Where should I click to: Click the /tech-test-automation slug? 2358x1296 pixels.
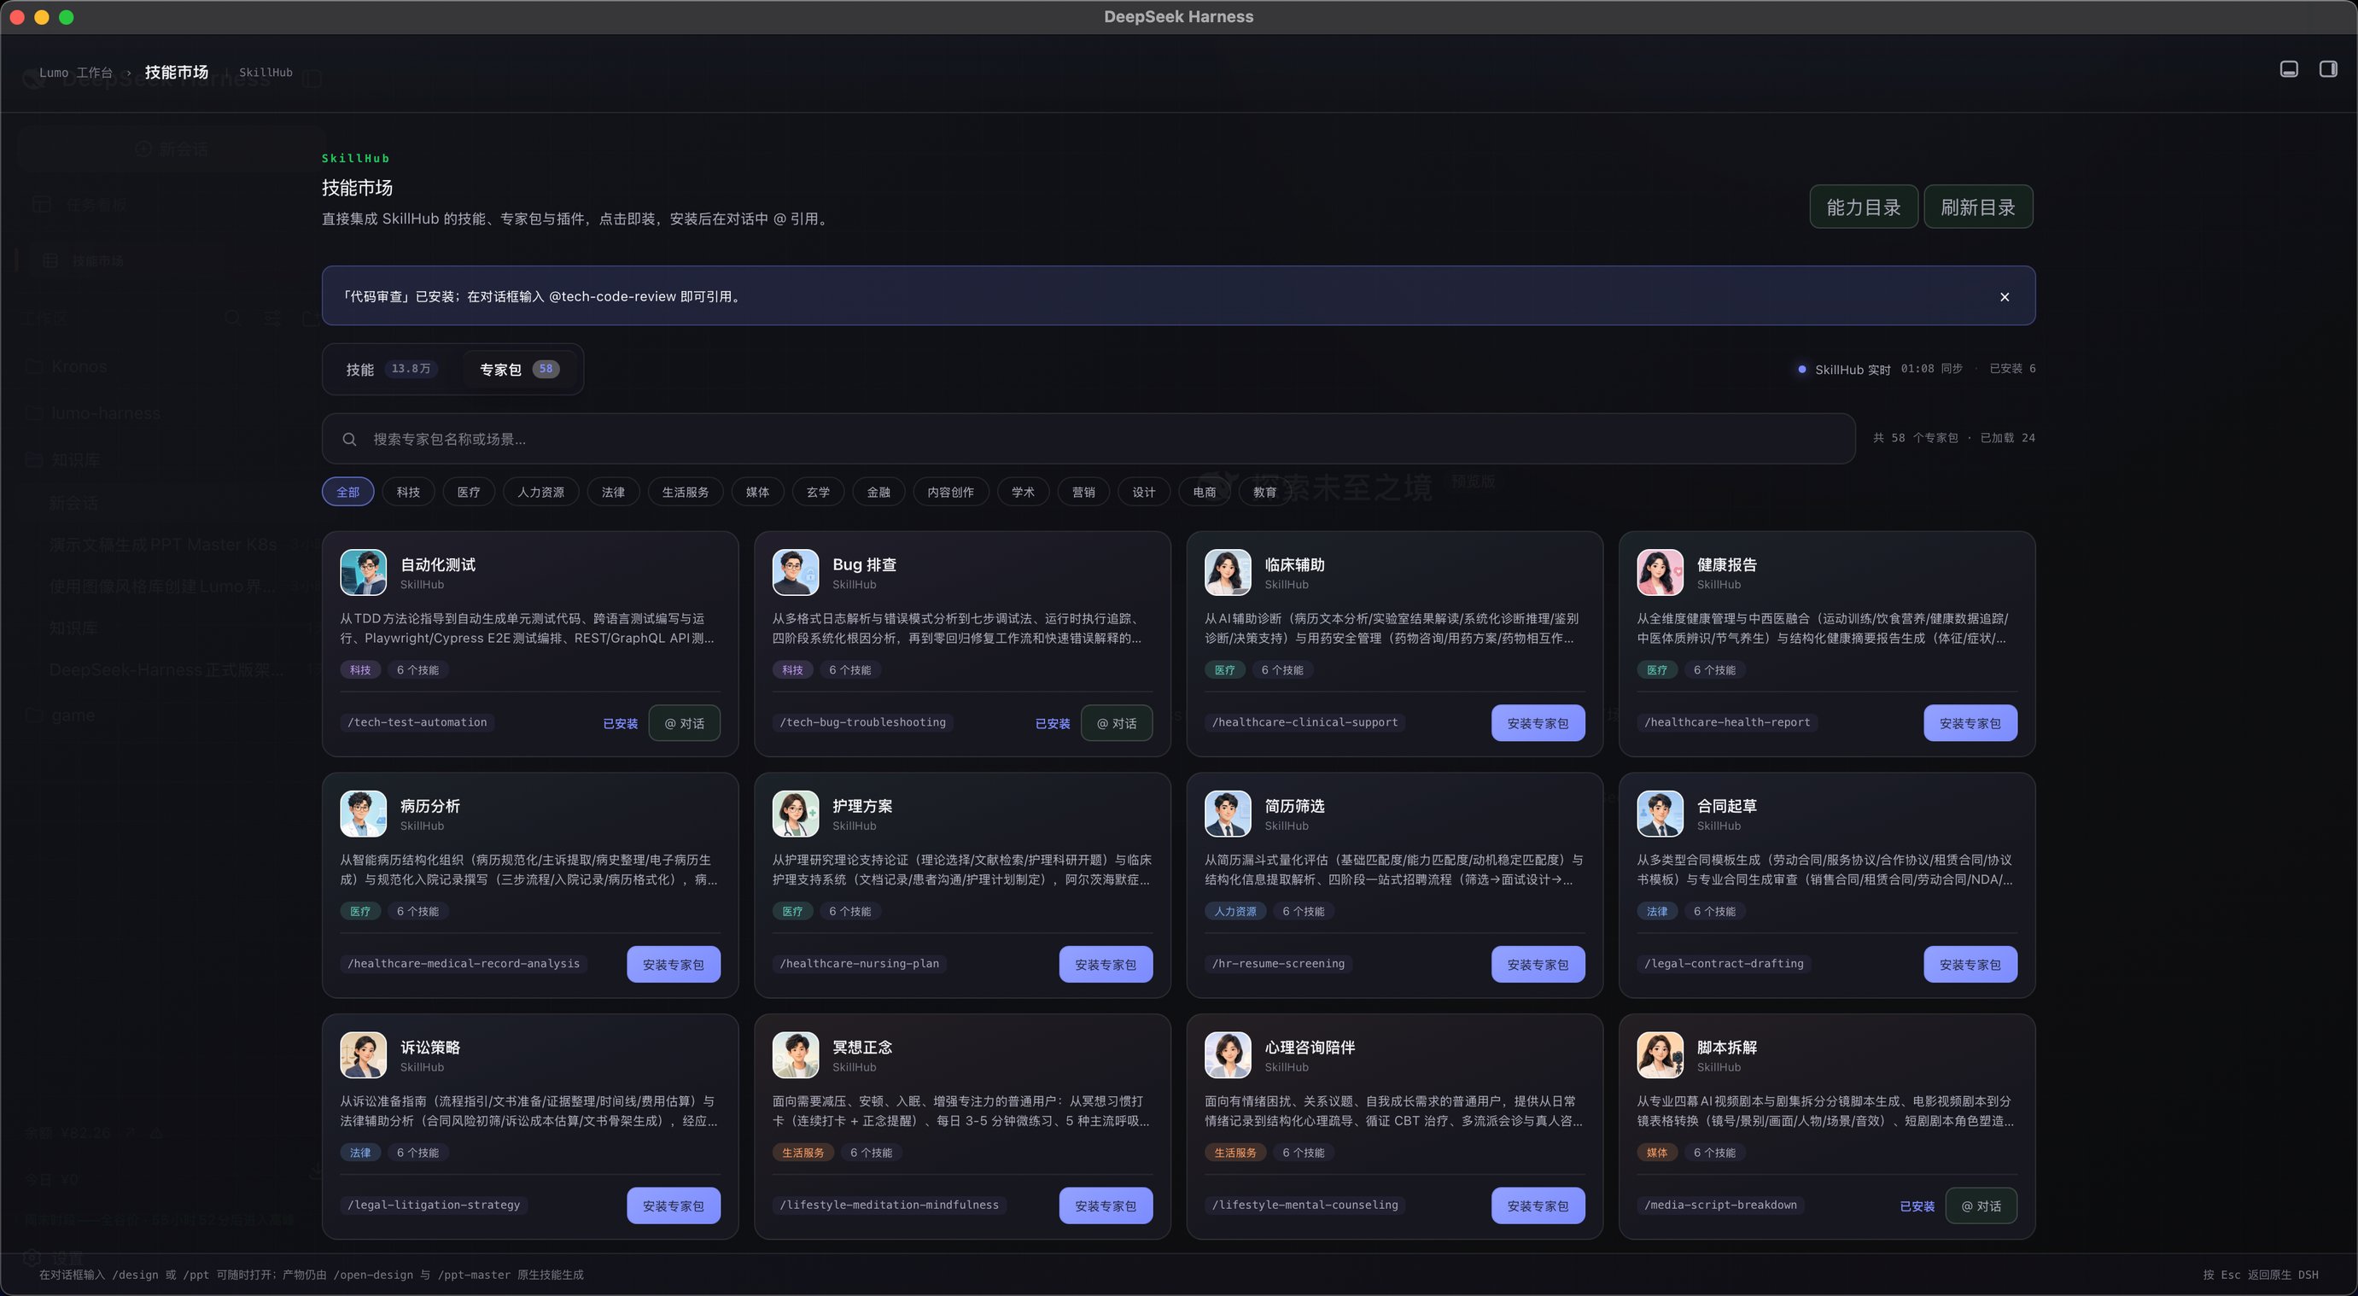pyautogui.click(x=417, y=722)
